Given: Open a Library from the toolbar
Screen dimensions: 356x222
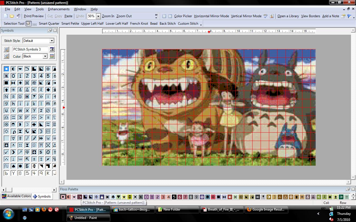Looking at the screenshot, I should (x=288, y=16).
